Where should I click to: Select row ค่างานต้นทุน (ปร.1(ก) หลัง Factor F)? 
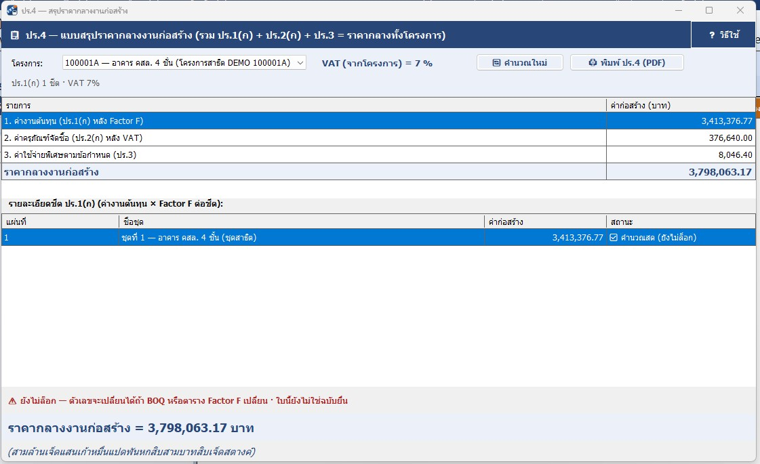pyautogui.click(x=378, y=121)
